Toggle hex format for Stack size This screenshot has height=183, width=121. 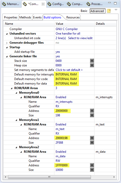tap(92, 61)
